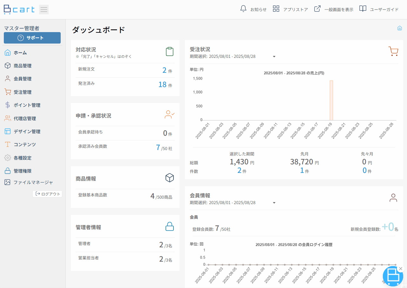
Task: Click the sales bar for 2025-08-19
Action: pos(331,100)
